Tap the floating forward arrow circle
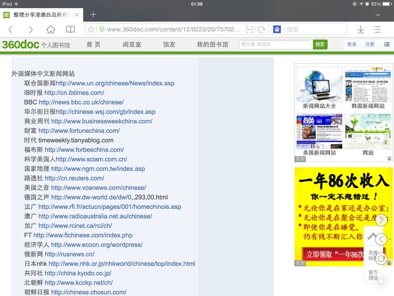This screenshot has width=394, height=296. (381, 220)
